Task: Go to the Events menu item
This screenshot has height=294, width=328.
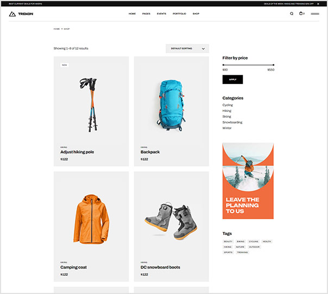Action: point(161,14)
